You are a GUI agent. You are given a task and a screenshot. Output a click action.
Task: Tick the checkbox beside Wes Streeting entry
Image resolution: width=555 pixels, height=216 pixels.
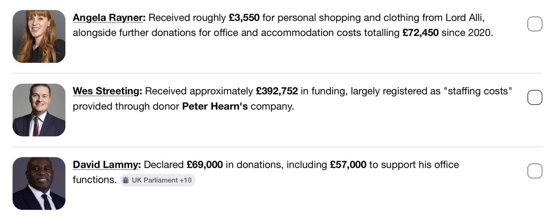click(534, 97)
